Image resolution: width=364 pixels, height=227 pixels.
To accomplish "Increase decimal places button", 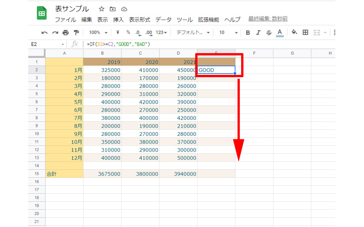I will coord(149,33).
